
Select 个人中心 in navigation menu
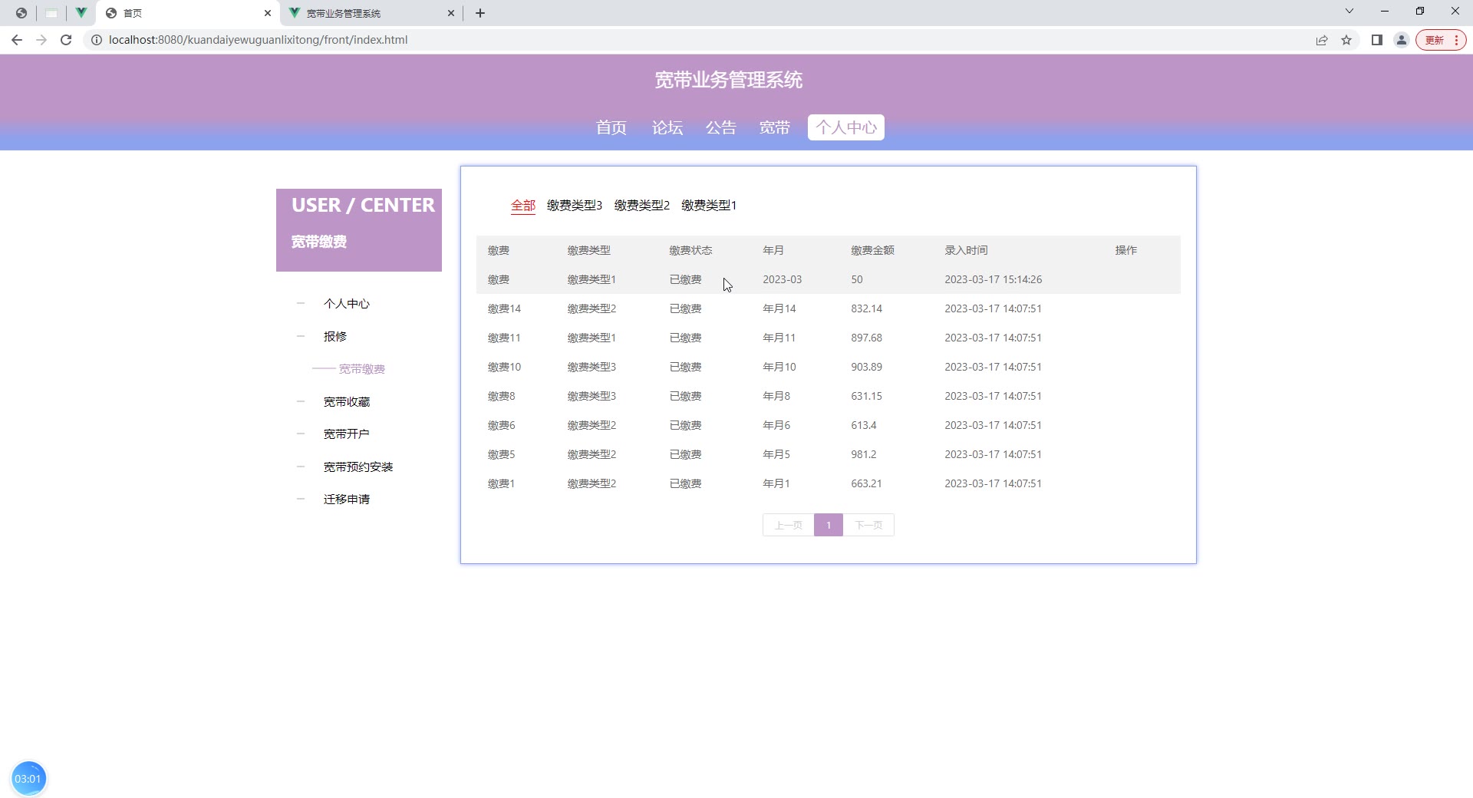[x=846, y=127]
